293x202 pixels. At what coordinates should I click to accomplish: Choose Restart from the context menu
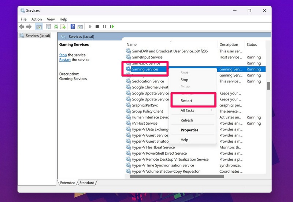[x=186, y=100]
